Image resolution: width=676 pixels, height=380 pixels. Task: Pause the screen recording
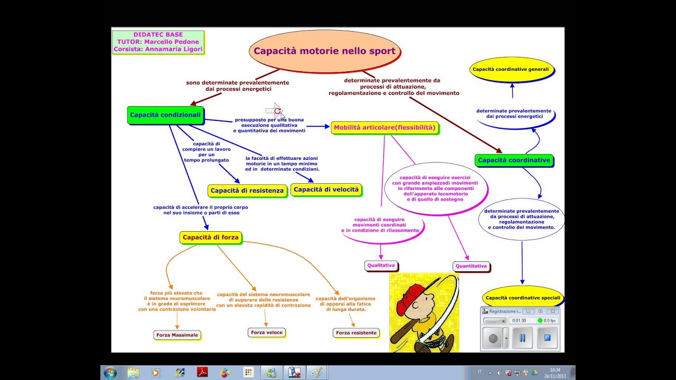pos(522,338)
